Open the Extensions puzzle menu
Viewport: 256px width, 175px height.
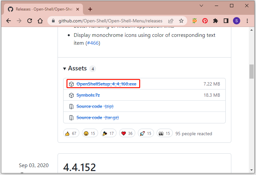coord(216,21)
